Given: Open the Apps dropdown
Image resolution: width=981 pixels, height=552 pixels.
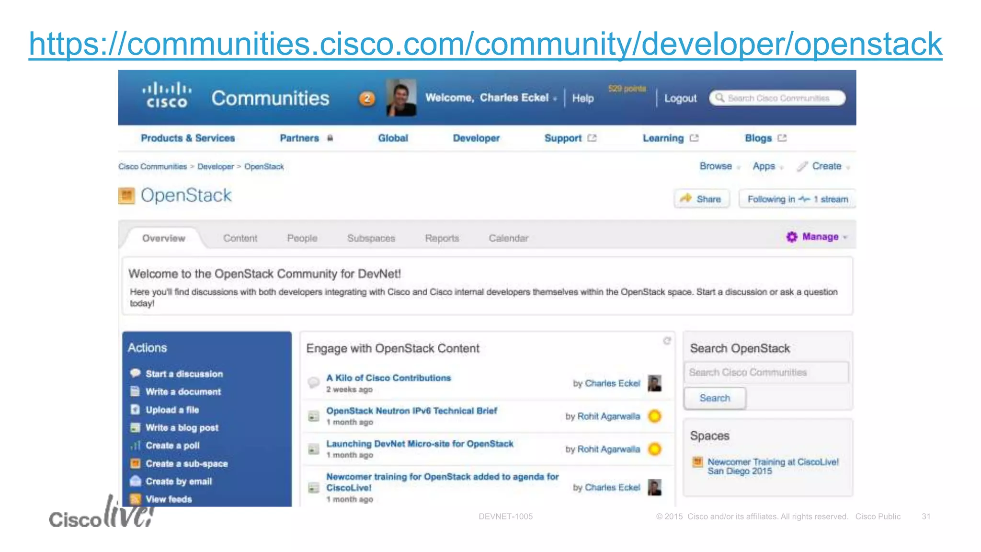Looking at the screenshot, I should click(x=768, y=166).
